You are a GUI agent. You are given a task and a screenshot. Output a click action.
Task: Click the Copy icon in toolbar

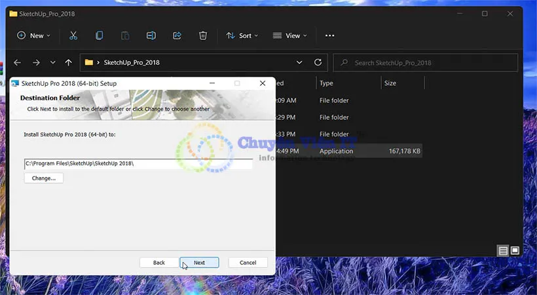coord(100,35)
